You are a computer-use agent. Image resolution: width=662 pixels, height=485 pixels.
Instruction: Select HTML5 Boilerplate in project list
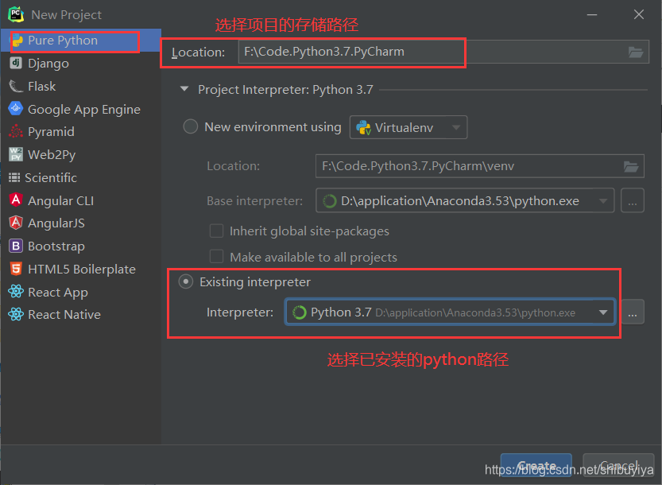[x=81, y=269]
